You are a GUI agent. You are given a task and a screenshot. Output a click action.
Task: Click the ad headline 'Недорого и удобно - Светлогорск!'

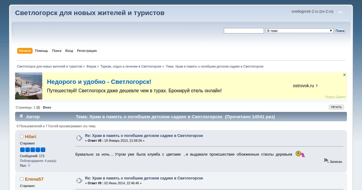click(99, 82)
